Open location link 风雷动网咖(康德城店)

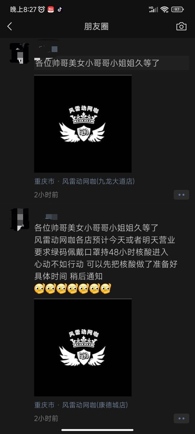point(95,405)
